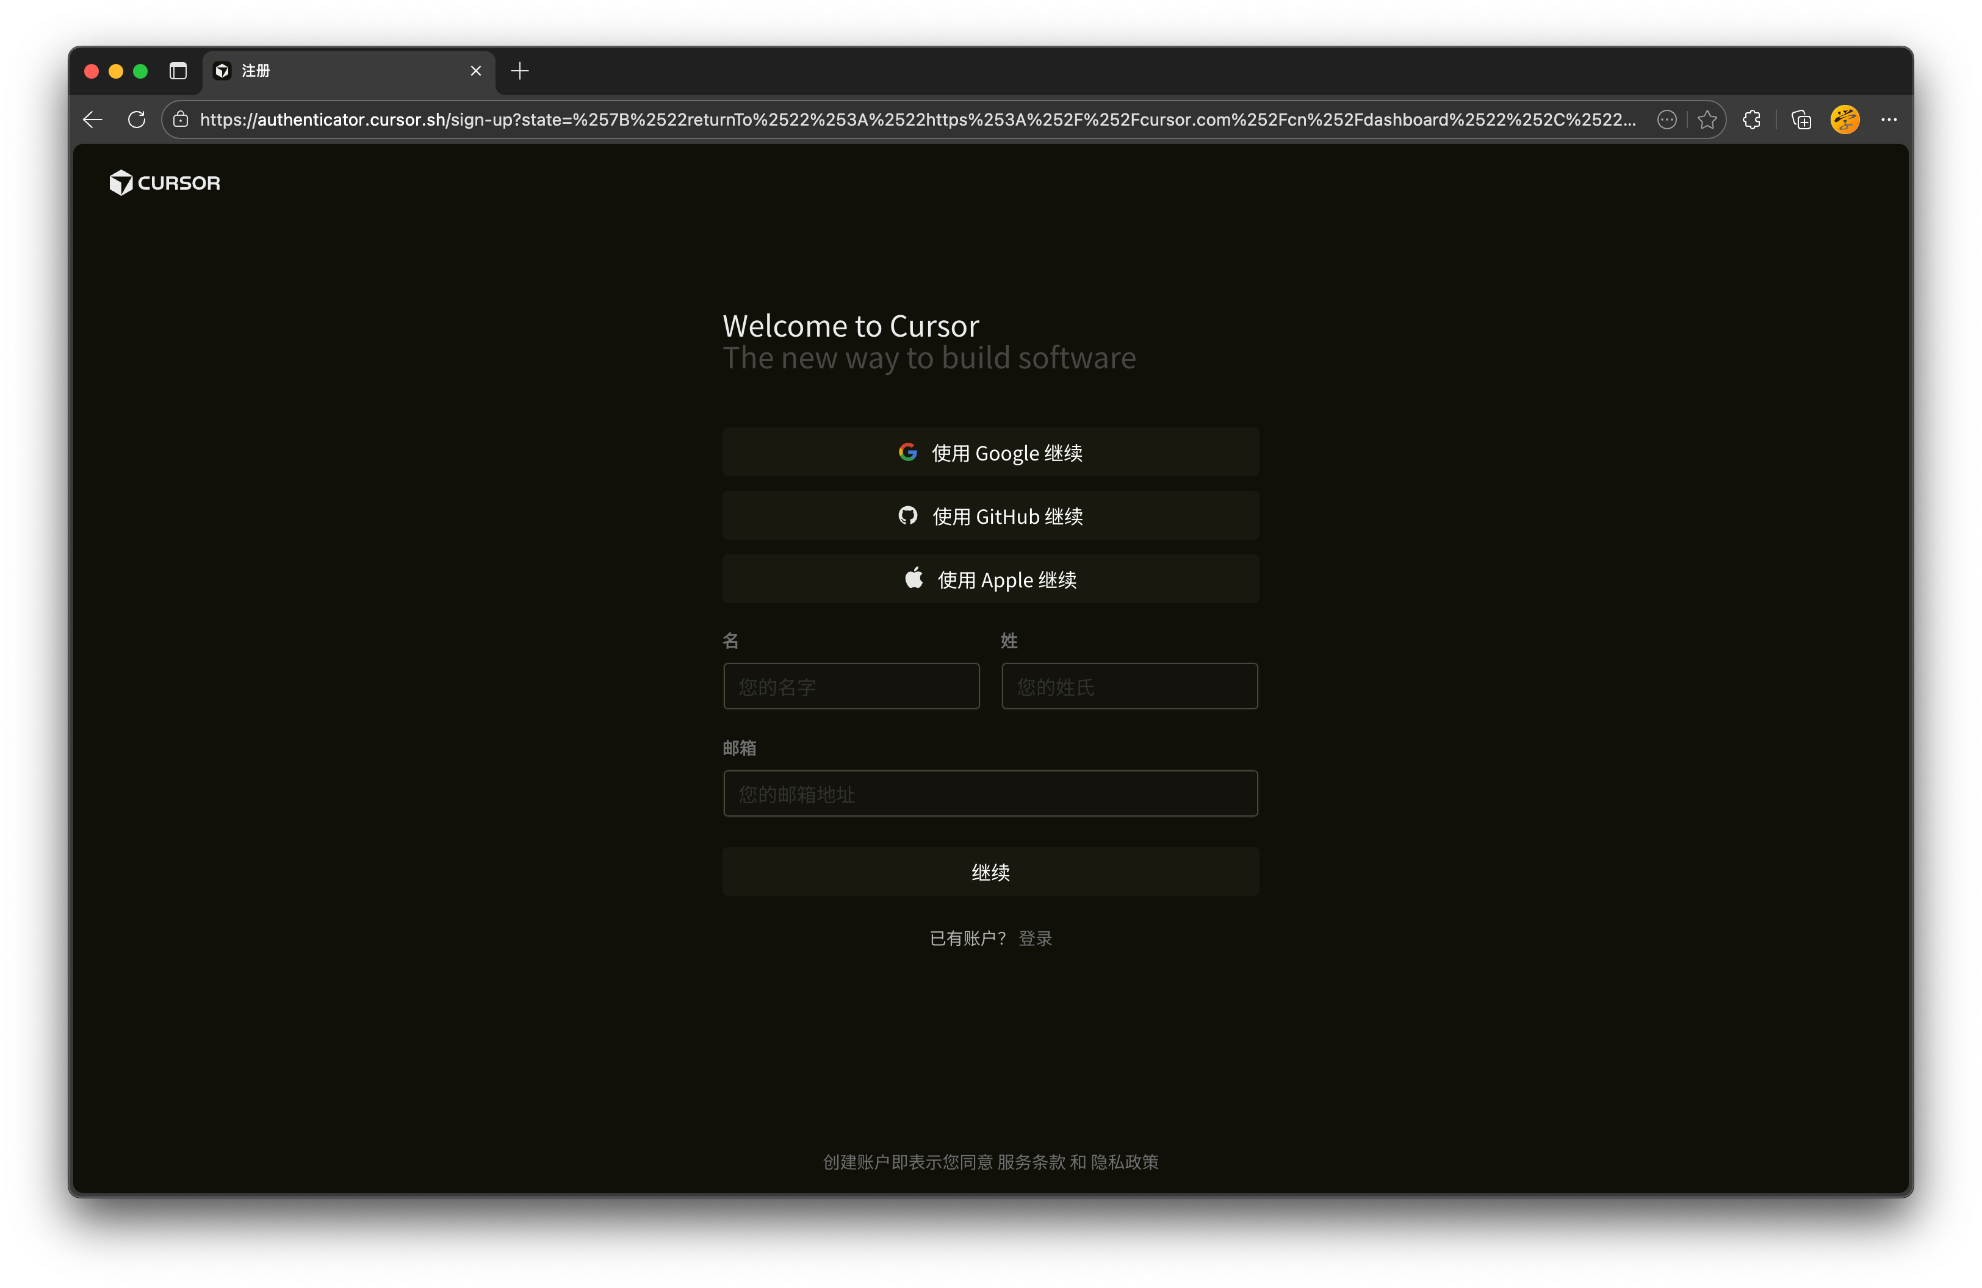This screenshot has width=1982, height=1288.
Task: Focus the first name input field
Action: 851,687
